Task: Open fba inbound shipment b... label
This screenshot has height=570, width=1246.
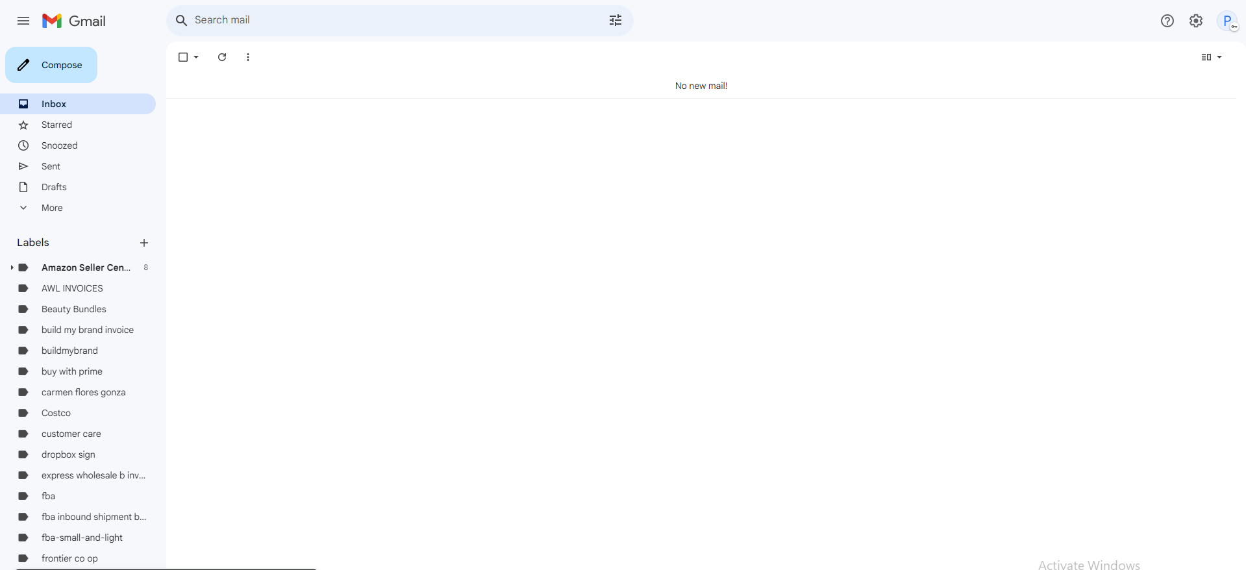Action: (x=78, y=517)
